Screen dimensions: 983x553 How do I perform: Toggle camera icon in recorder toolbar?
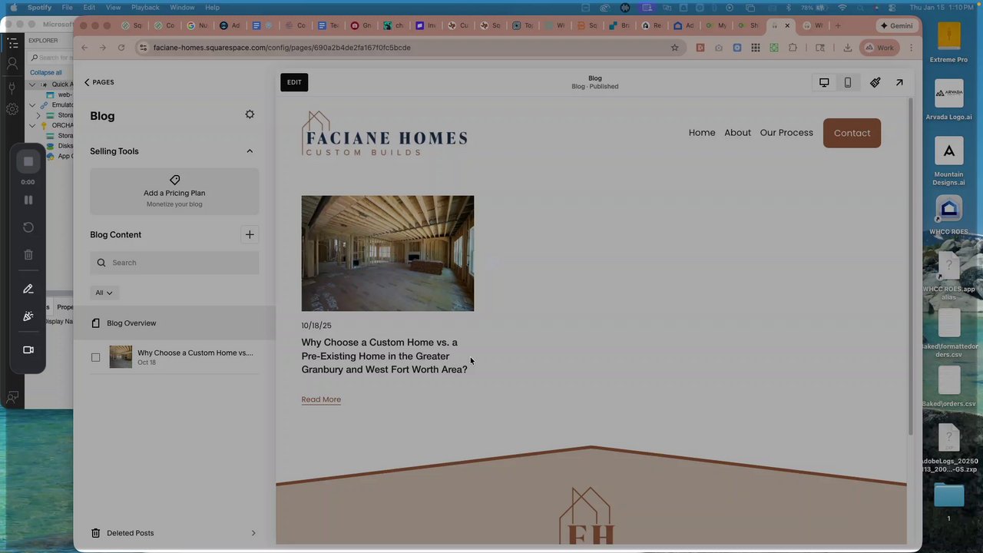28,350
